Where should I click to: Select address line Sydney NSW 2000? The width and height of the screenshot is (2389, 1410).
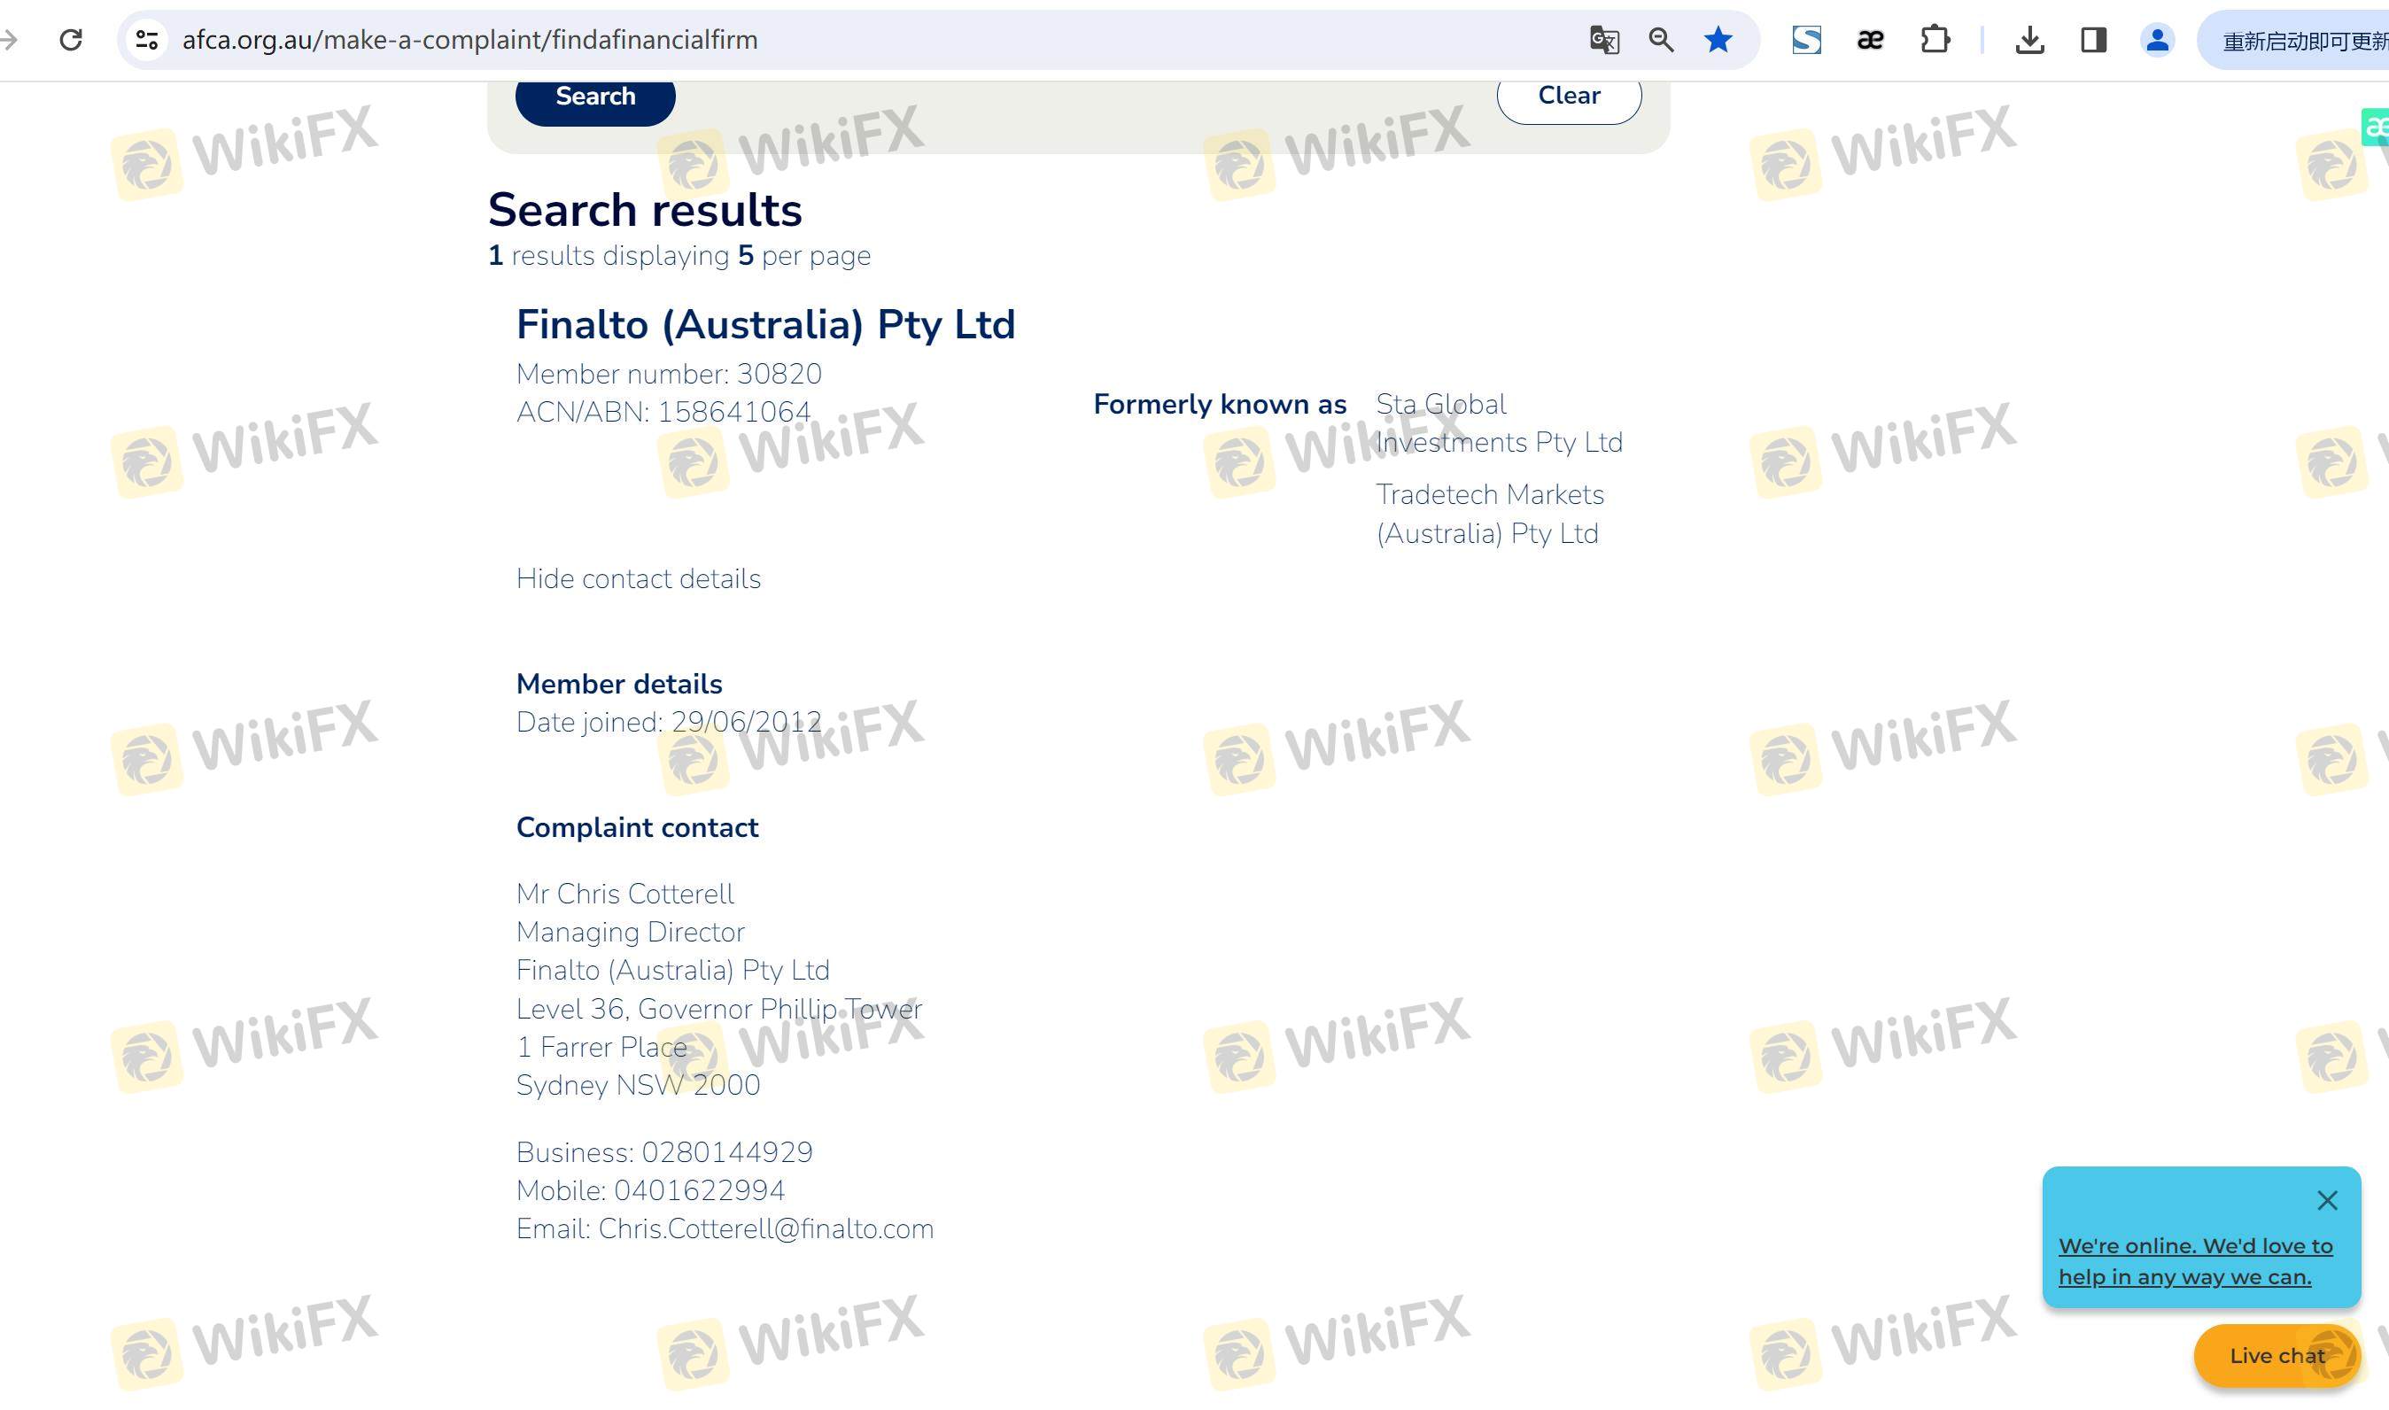(638, 1085)
